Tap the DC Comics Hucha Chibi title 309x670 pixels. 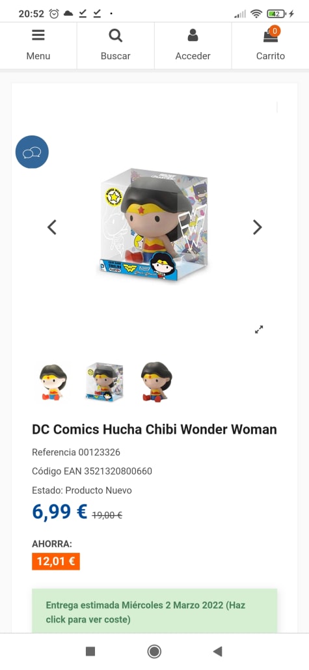[155, 429]
